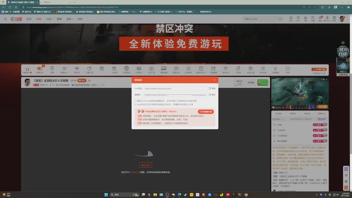
Task: Click the client download link below player
Action: point(136,172)
